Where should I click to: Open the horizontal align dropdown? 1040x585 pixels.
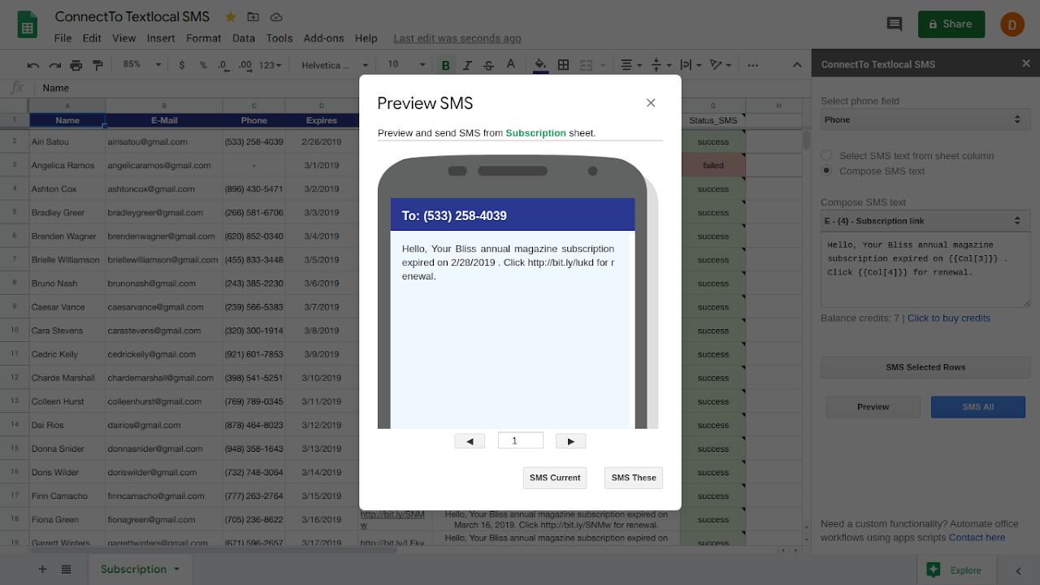630,65
